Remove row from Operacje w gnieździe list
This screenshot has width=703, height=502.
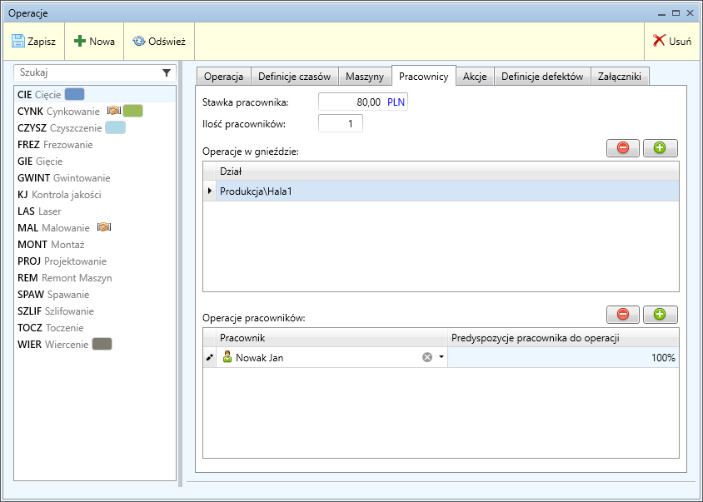[x=623, y=148]
